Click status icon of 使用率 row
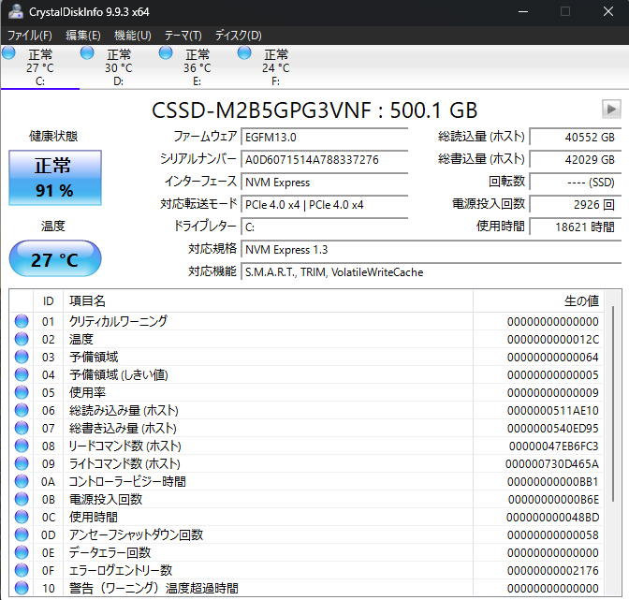The image size is (629, 600). (x=22, y=392)
